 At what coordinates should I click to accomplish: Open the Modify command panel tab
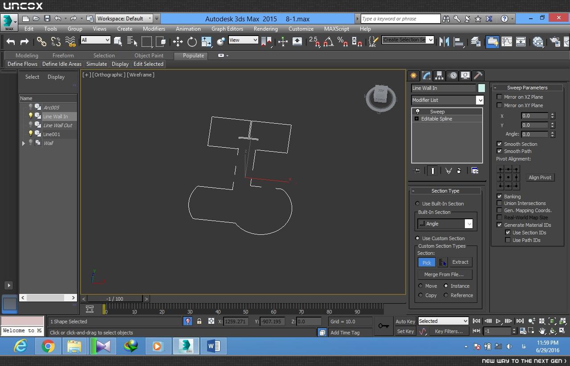(x=427, y=75)
